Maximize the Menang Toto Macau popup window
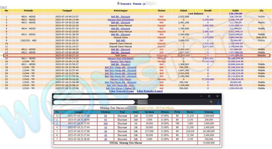The image size is (272, 149). point(209,96)
